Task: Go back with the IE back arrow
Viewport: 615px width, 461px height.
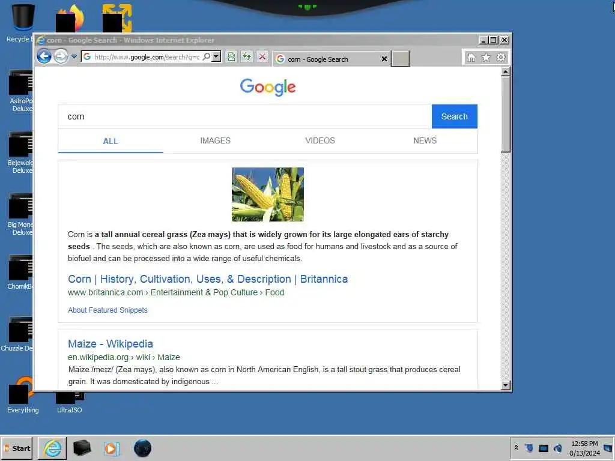Action: tap(44, 56)
